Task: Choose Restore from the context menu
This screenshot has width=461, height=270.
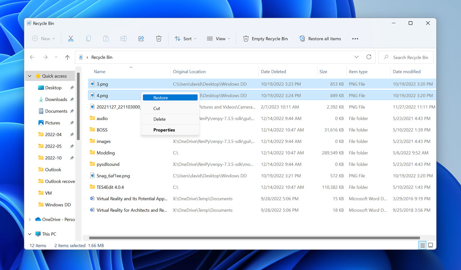Action: pyautogui.click(x=170, y=98)
